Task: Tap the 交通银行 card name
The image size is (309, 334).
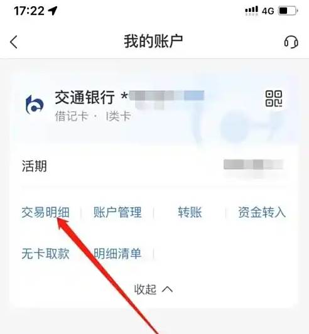Action: pos(85,97)
